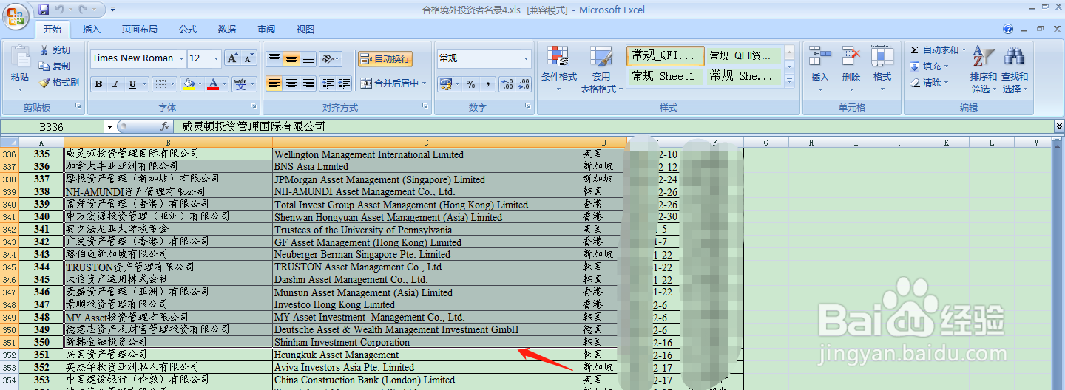The height and width of the screenshot is (390, 1065).
Task: Expand merge and center dropdown arrow
Action: coord(425,83)
